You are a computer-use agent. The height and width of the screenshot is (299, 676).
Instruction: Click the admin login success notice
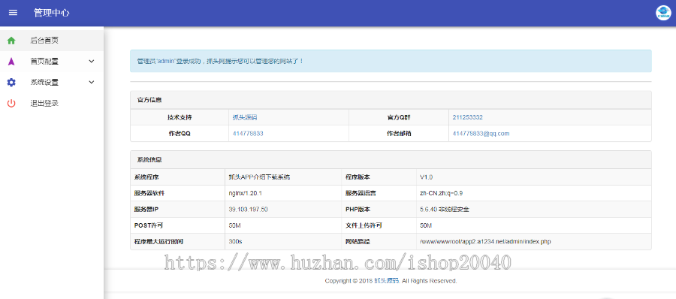click(391, 61)
